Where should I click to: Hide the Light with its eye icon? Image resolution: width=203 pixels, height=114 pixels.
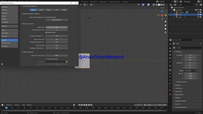coord(198,17)
